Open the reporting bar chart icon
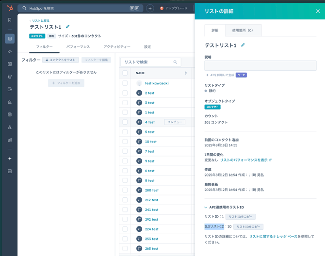325x256 pixels. (x=10, y=140)
